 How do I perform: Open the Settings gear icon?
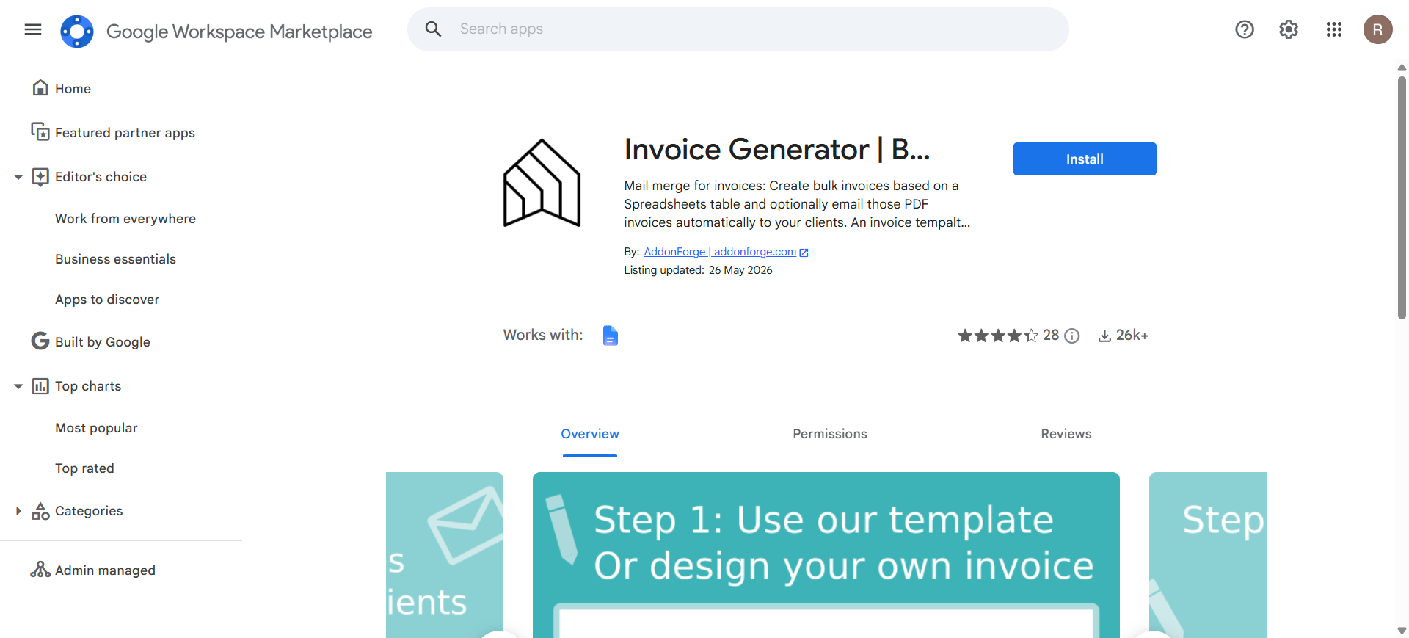click(x=1289, y=29)
